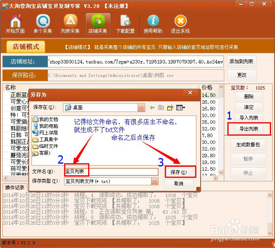Select 店铺采集 toolbar icon
Image resolution: width=275 pixels, height=248 pixels.
pyautogui.click(x=98, y=24)
